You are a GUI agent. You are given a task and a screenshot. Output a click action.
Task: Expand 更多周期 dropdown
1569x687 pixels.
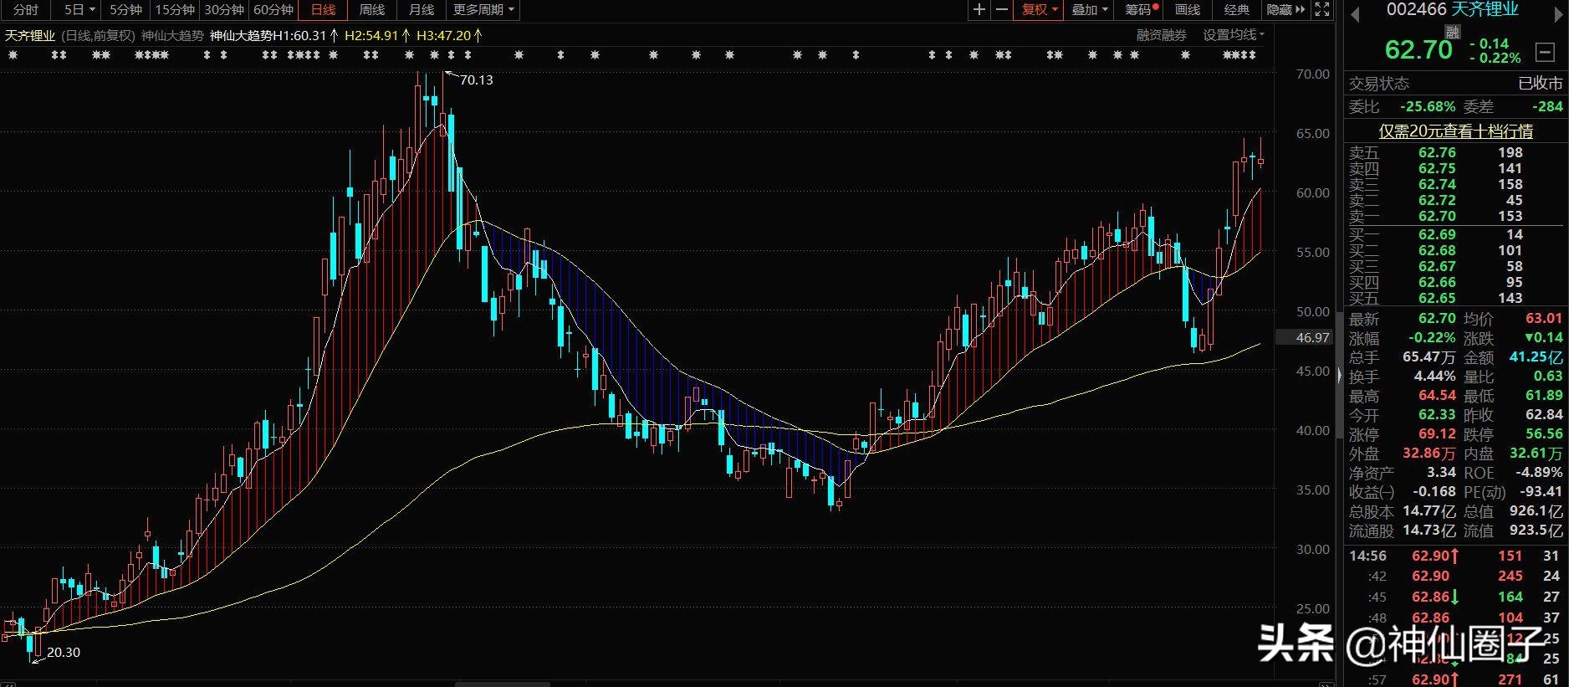point(483,10)
